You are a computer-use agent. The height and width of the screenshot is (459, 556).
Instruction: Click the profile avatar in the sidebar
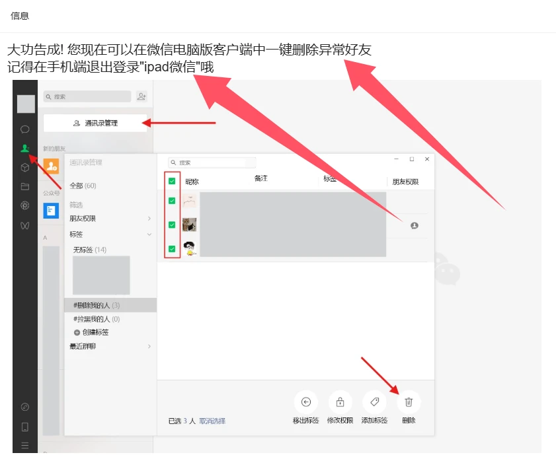pos(26,104)
